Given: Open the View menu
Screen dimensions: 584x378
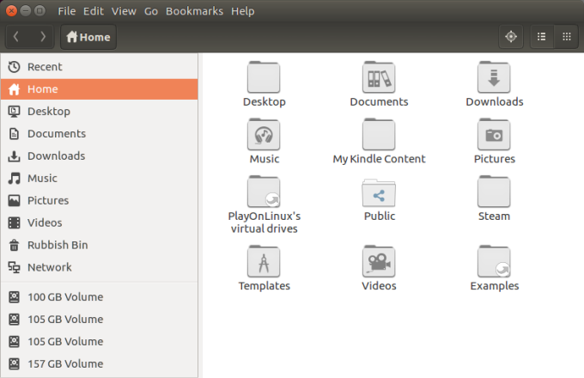Looking at the screenshot, I should [124, 11].
